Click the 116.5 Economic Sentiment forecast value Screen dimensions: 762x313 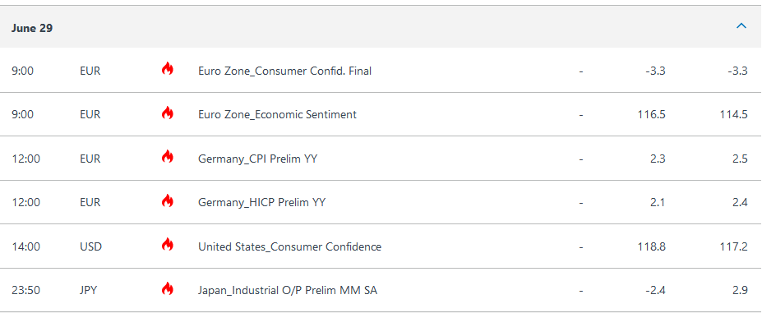pos(652,115)
